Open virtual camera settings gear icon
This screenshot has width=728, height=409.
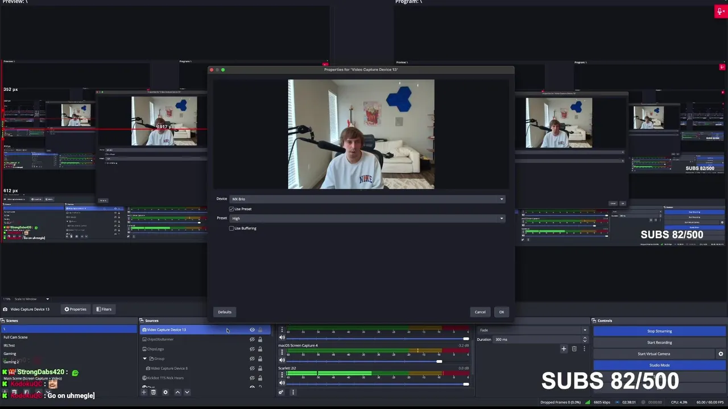(721, 354)
